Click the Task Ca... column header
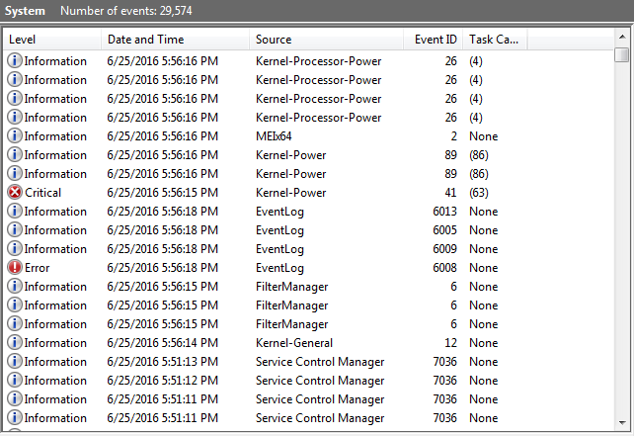The image size is (635, 436). [495, 40]
